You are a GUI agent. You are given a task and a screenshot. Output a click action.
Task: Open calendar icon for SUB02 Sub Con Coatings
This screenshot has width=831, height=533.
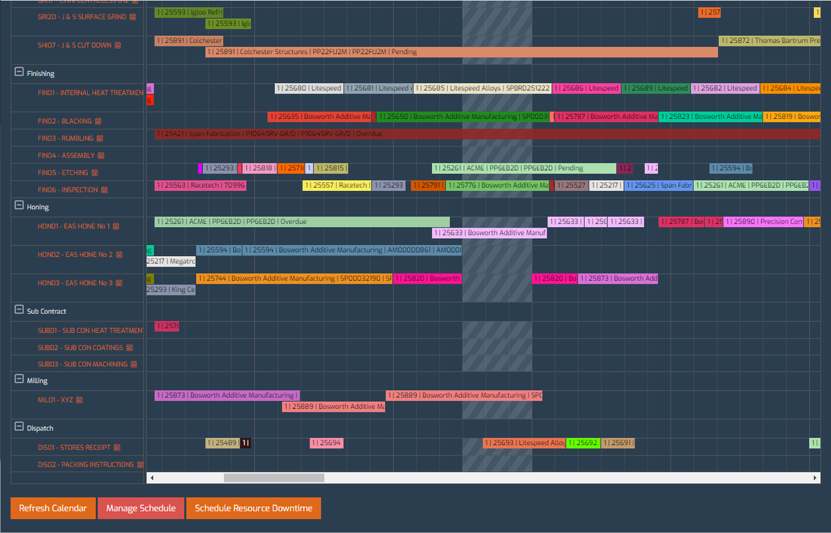pos(129,347)
